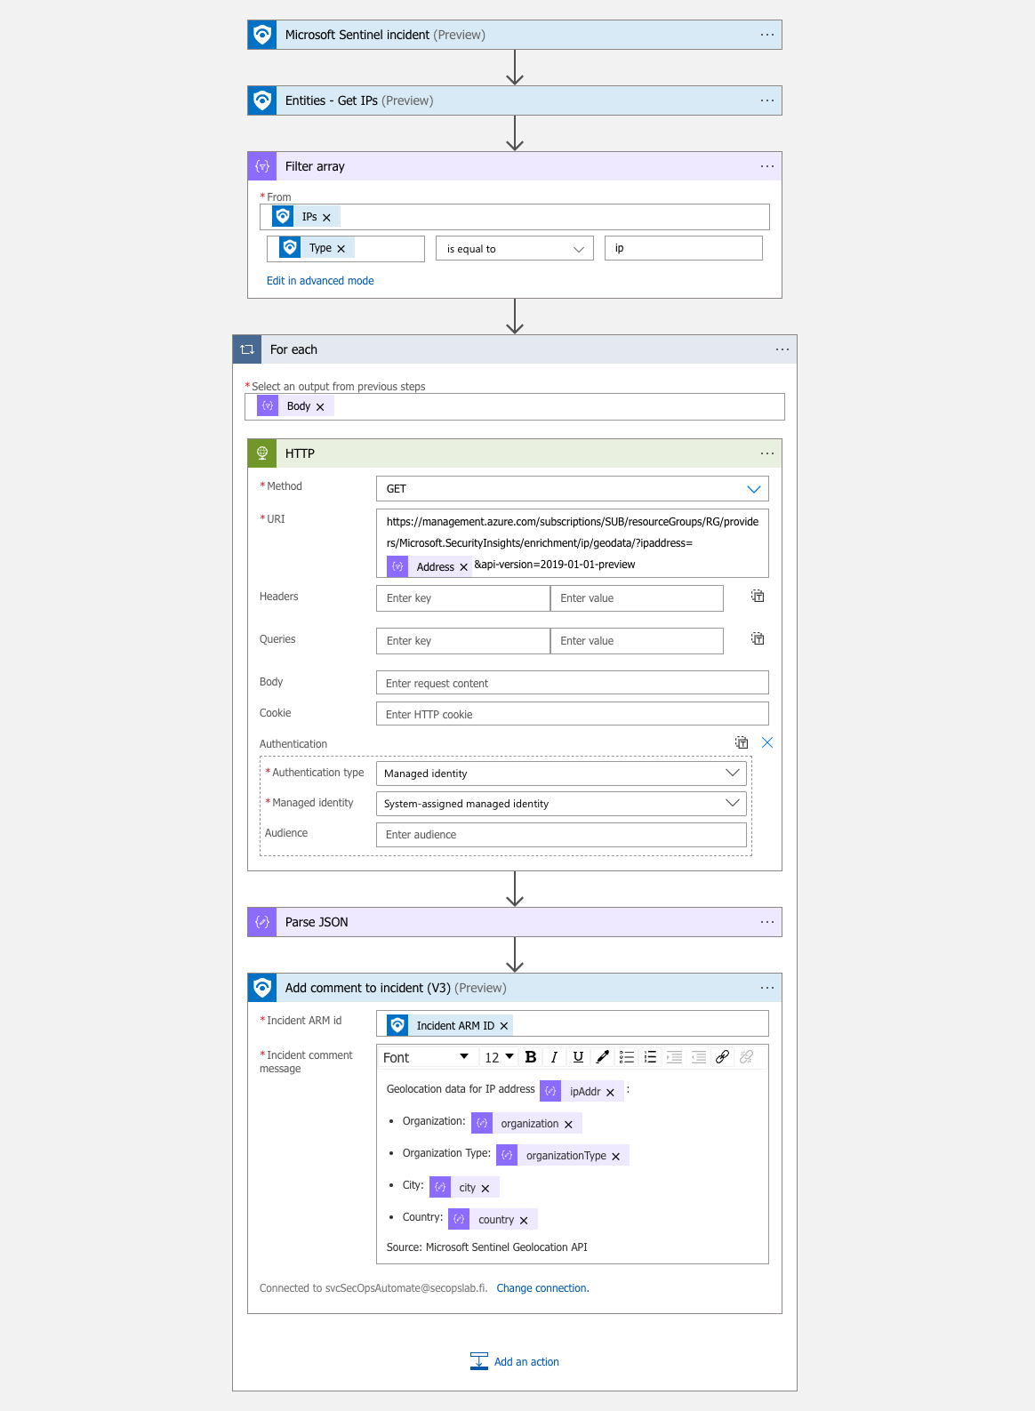Image resolution: width=1035 pixels, height=1411 pixels.
Task: Click the Incident ARM id input field
Action: 573,1023
